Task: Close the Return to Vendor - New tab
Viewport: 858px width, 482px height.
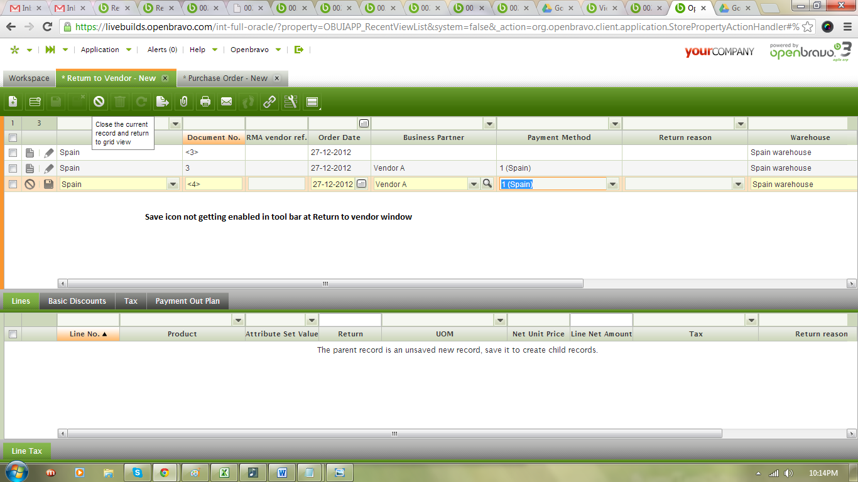Action: (165, 78)
